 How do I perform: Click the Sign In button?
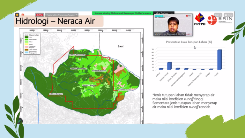pyautogui.click(x=218, y=15)
